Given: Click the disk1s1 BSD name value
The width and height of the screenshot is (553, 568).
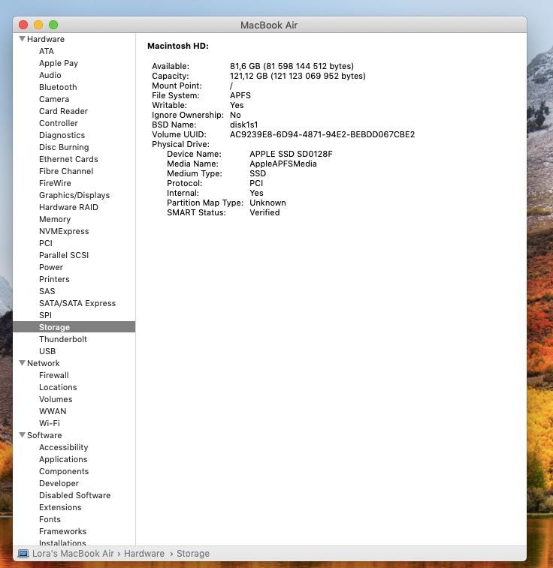Looking at the screenshot, I should 243,125.
